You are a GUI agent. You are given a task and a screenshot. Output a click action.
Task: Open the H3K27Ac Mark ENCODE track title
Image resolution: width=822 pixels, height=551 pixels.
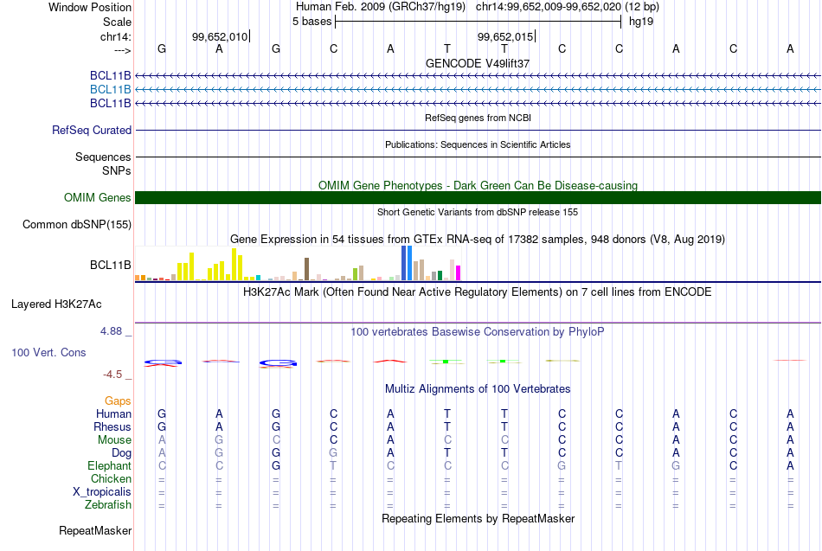(x=478, y=292)
